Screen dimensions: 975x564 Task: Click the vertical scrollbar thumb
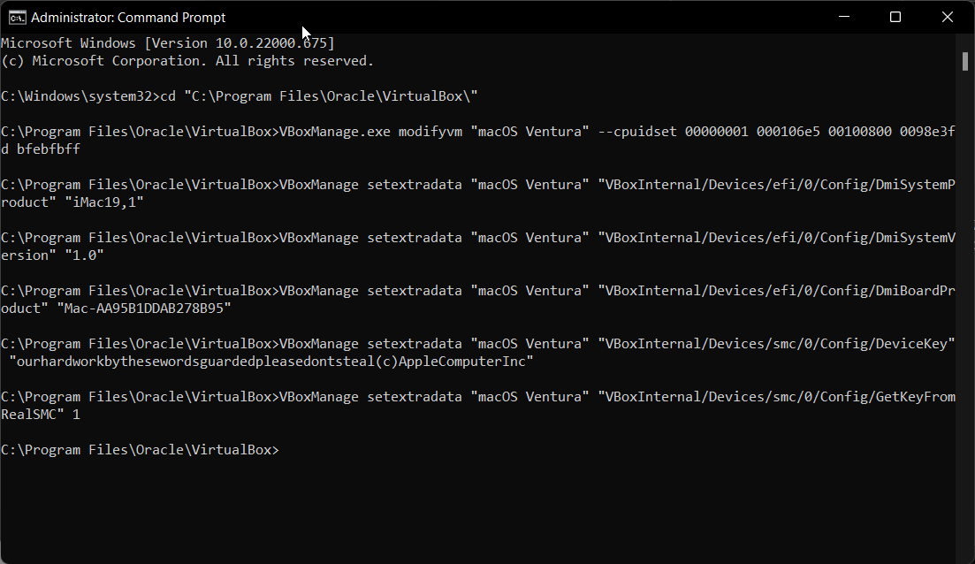966,60
